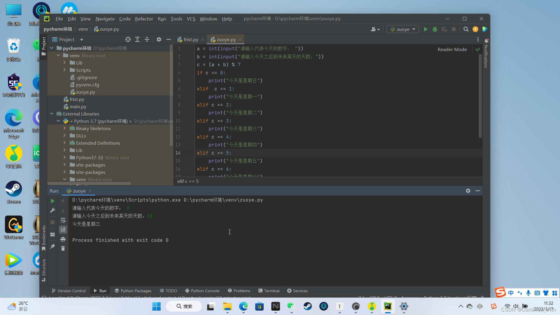This screenshot has height=315, width=560.
Task: Click Select Opened File target icon
Action: click(128, 39)
